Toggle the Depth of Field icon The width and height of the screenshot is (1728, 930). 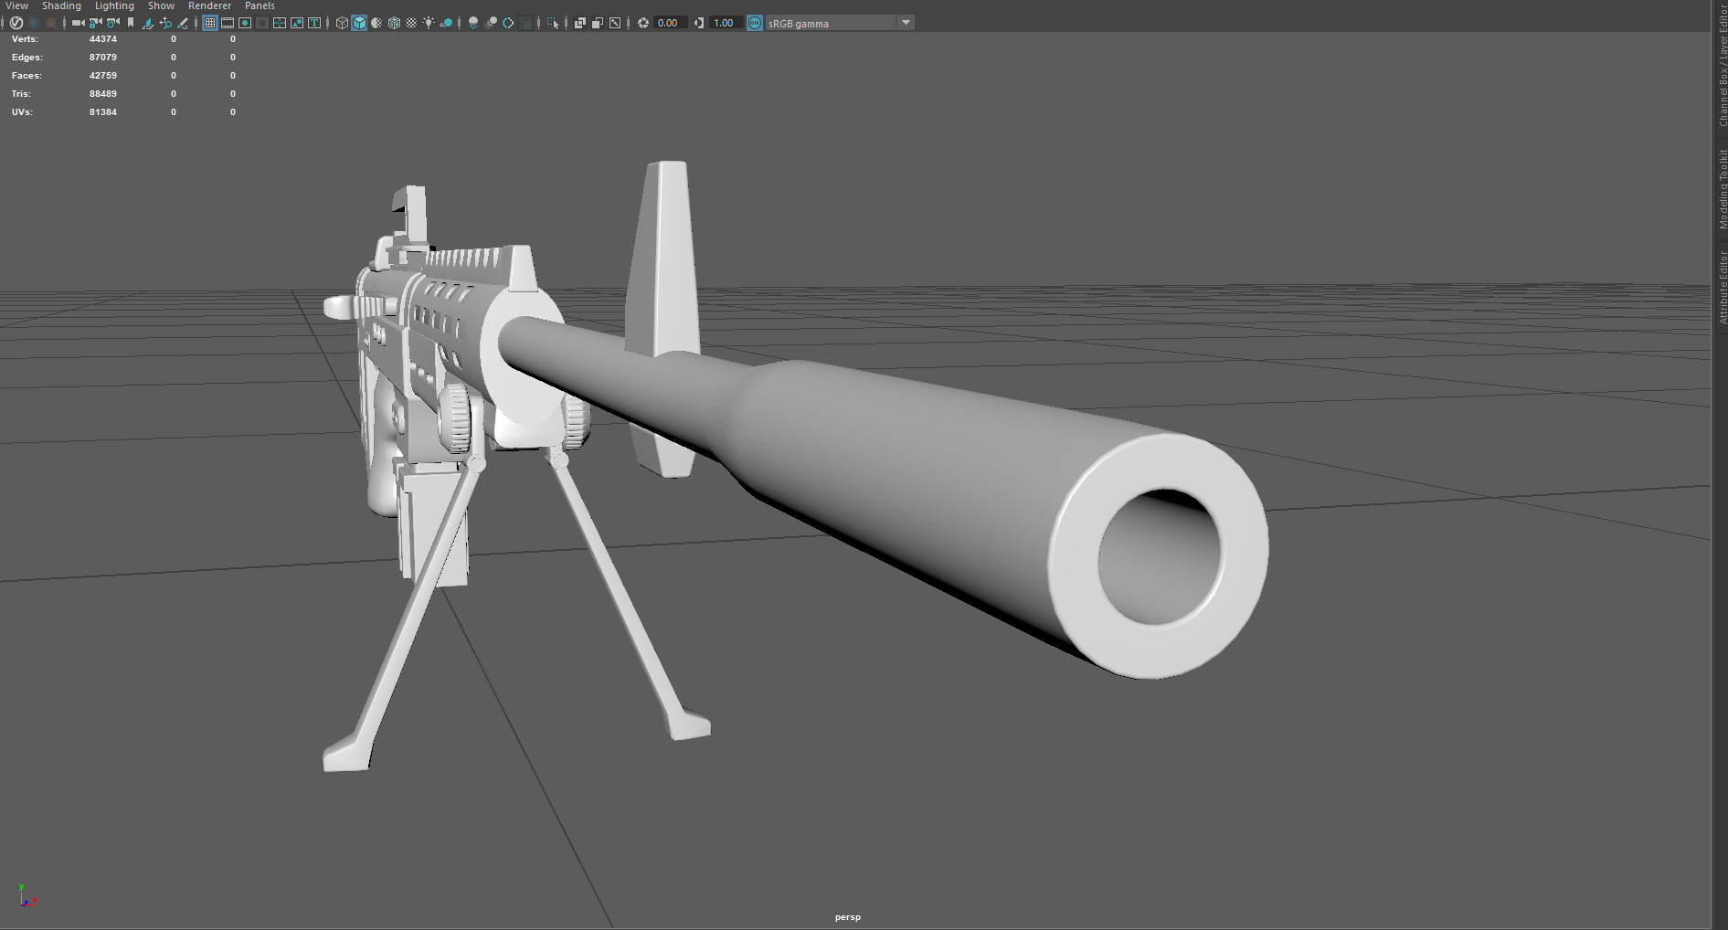coord(525,23)
